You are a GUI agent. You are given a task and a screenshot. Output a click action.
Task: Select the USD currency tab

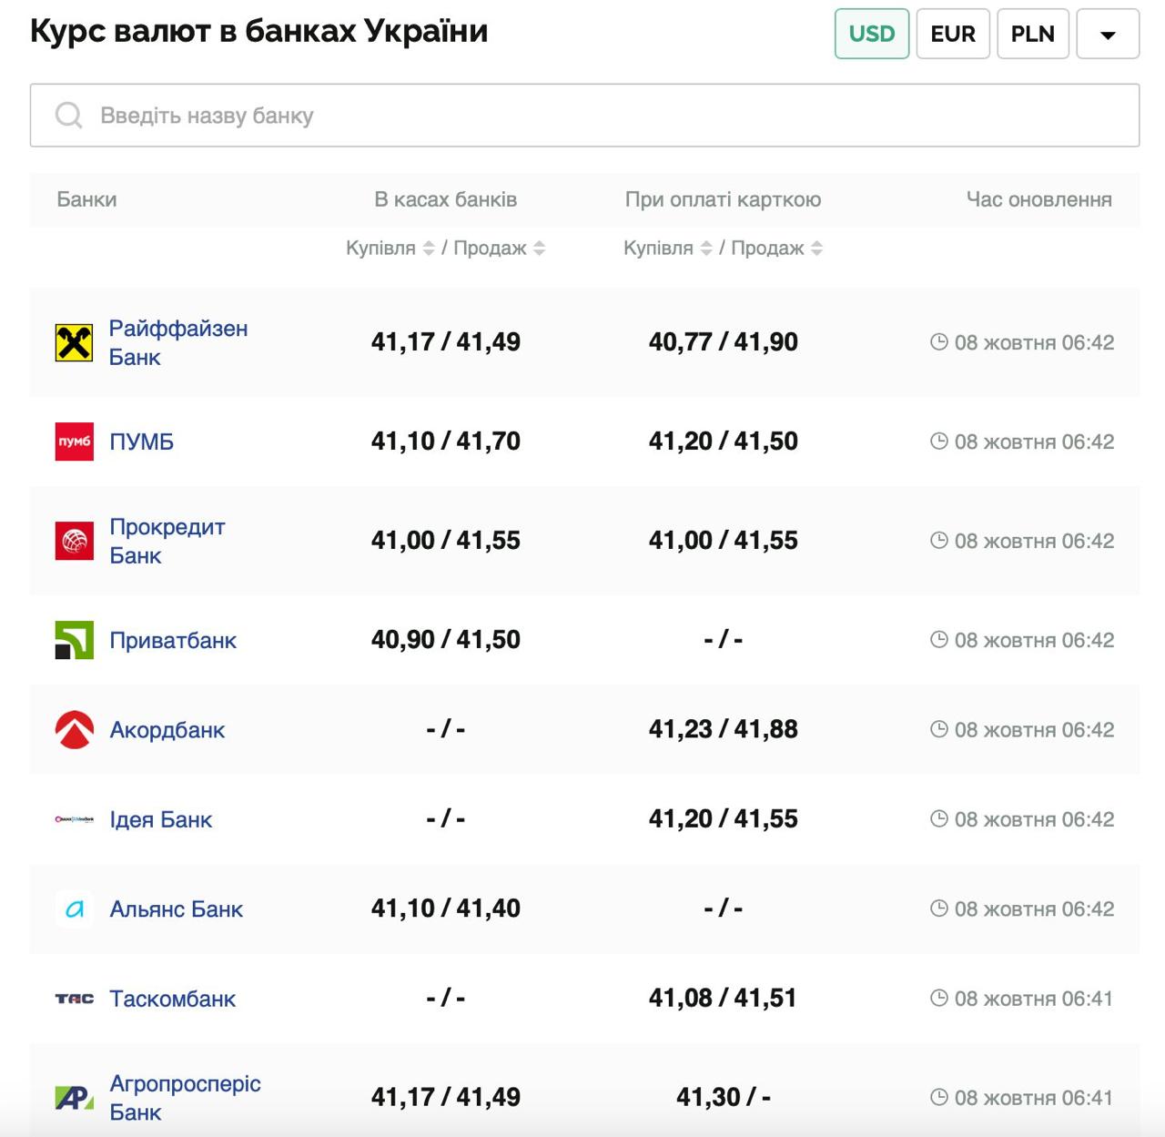coord(871,35)
